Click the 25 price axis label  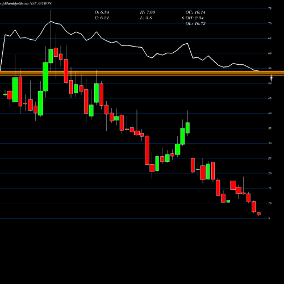click(x=270, y=158)
